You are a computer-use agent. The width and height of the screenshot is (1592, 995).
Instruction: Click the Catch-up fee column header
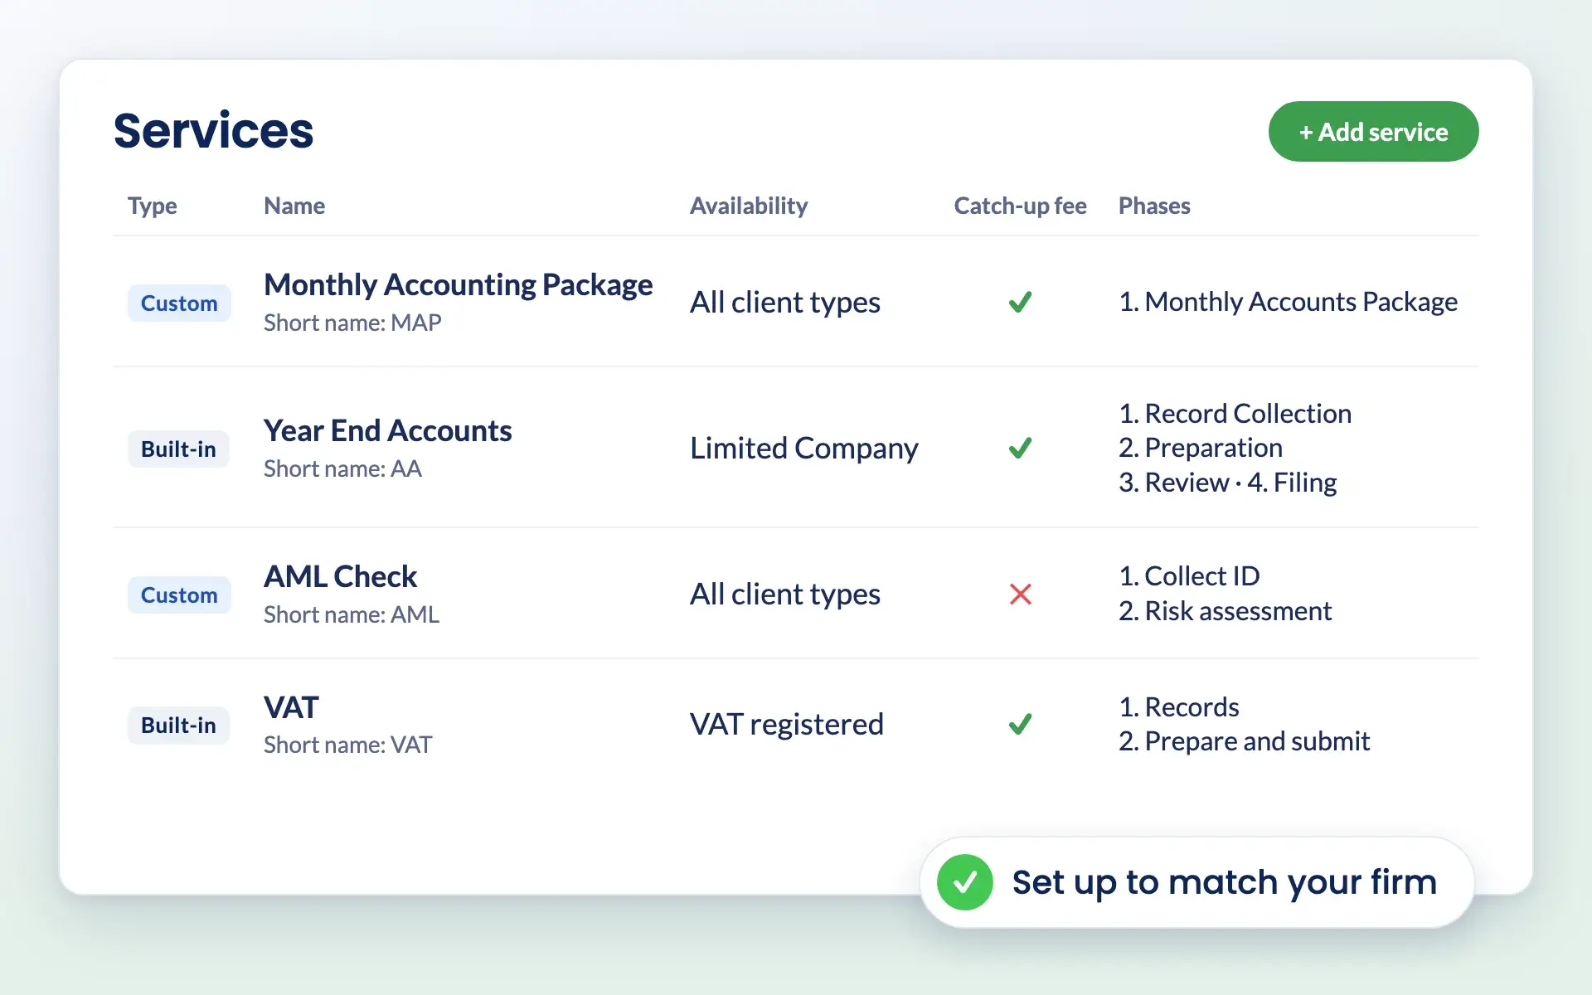pyautogui.click(x=1020, y=206)
